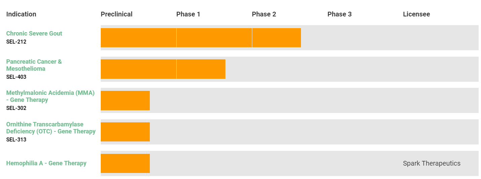
Task: Click the SEL-212 product code label
Action: (16, 42)
